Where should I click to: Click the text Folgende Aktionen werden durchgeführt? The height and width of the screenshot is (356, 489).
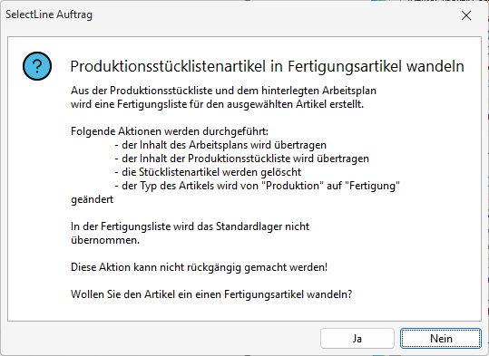[x=170, y=131]
